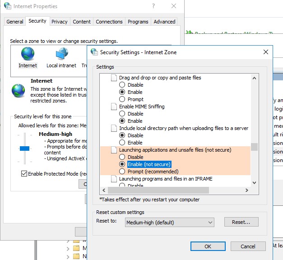Image resolution: width=283 pixels, height=260 pixels.
Task: Choose Prompt for drag and drop files
Action: [122, 99]
